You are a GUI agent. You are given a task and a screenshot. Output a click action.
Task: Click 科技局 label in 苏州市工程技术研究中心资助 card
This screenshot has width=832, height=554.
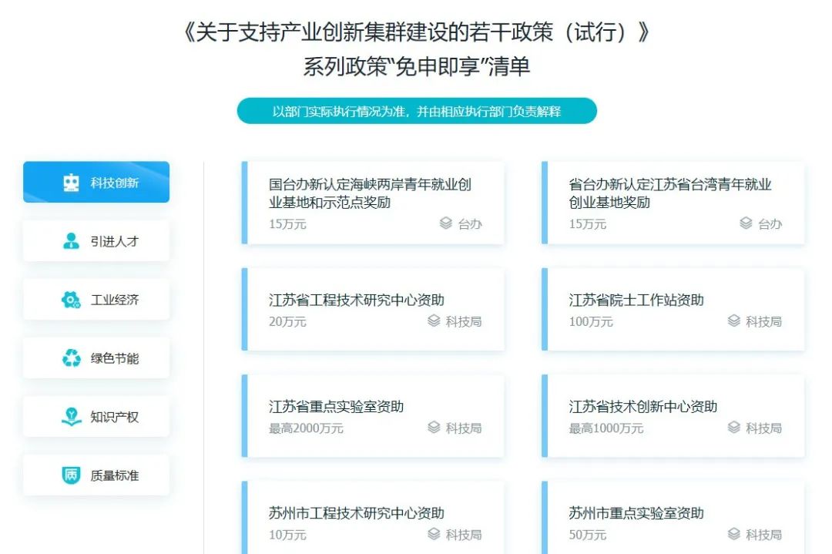tap(463, 534)
